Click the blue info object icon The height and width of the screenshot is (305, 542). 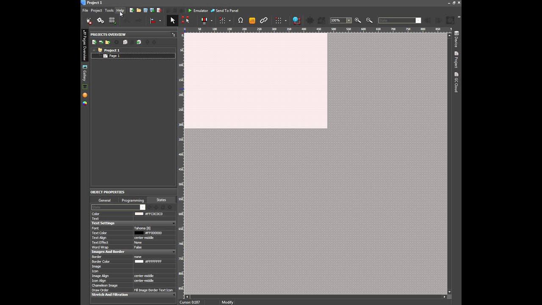pos(296,20)
